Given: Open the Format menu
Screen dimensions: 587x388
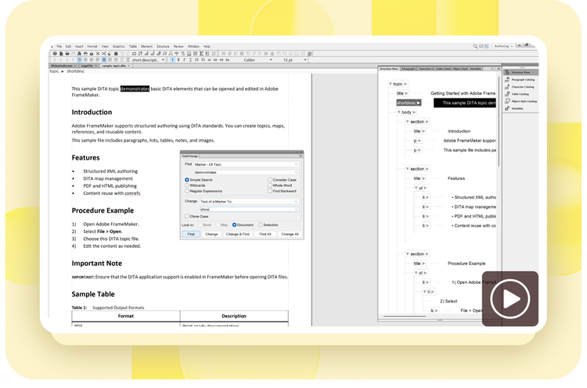Looking at the screenshot, I should (x=92, y=46).
